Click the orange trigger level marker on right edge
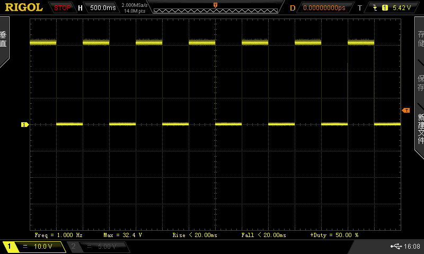 tap(406, 110)
